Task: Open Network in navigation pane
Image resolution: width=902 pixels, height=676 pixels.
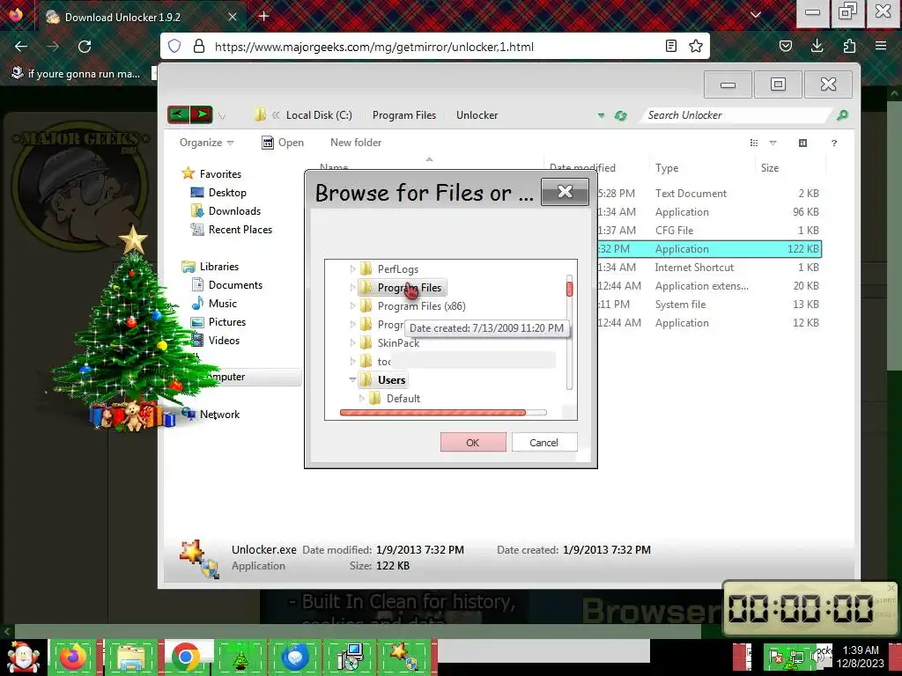Action: (219, 414)
